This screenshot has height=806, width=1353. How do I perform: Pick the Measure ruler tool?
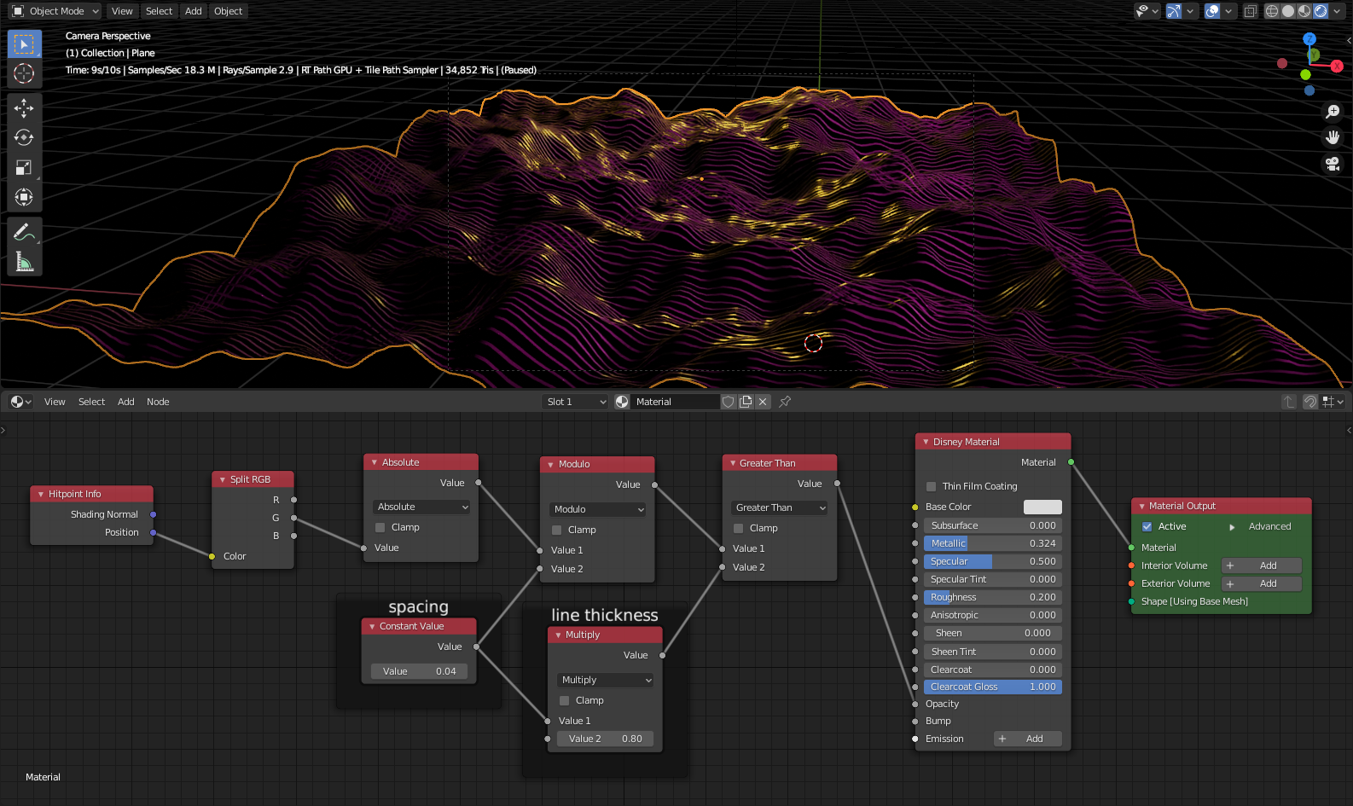tap(24, 262)
